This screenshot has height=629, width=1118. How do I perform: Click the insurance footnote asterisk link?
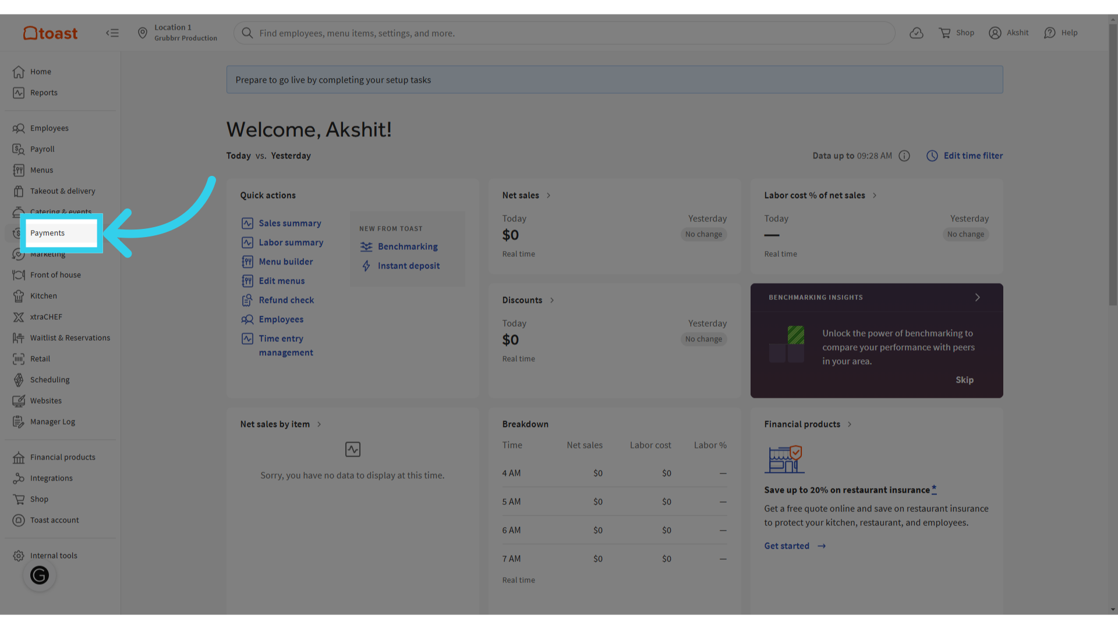point(934,489)
